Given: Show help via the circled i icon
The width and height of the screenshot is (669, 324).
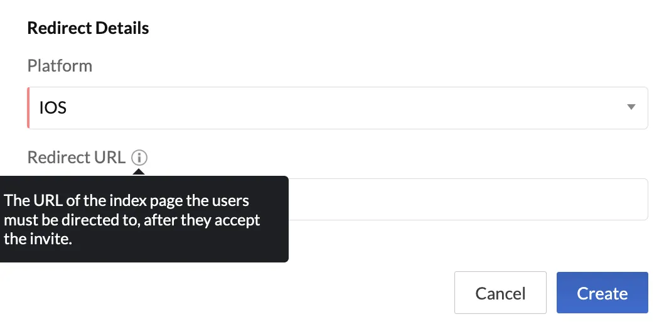Looking at the screenshot, I should point(139,158).
